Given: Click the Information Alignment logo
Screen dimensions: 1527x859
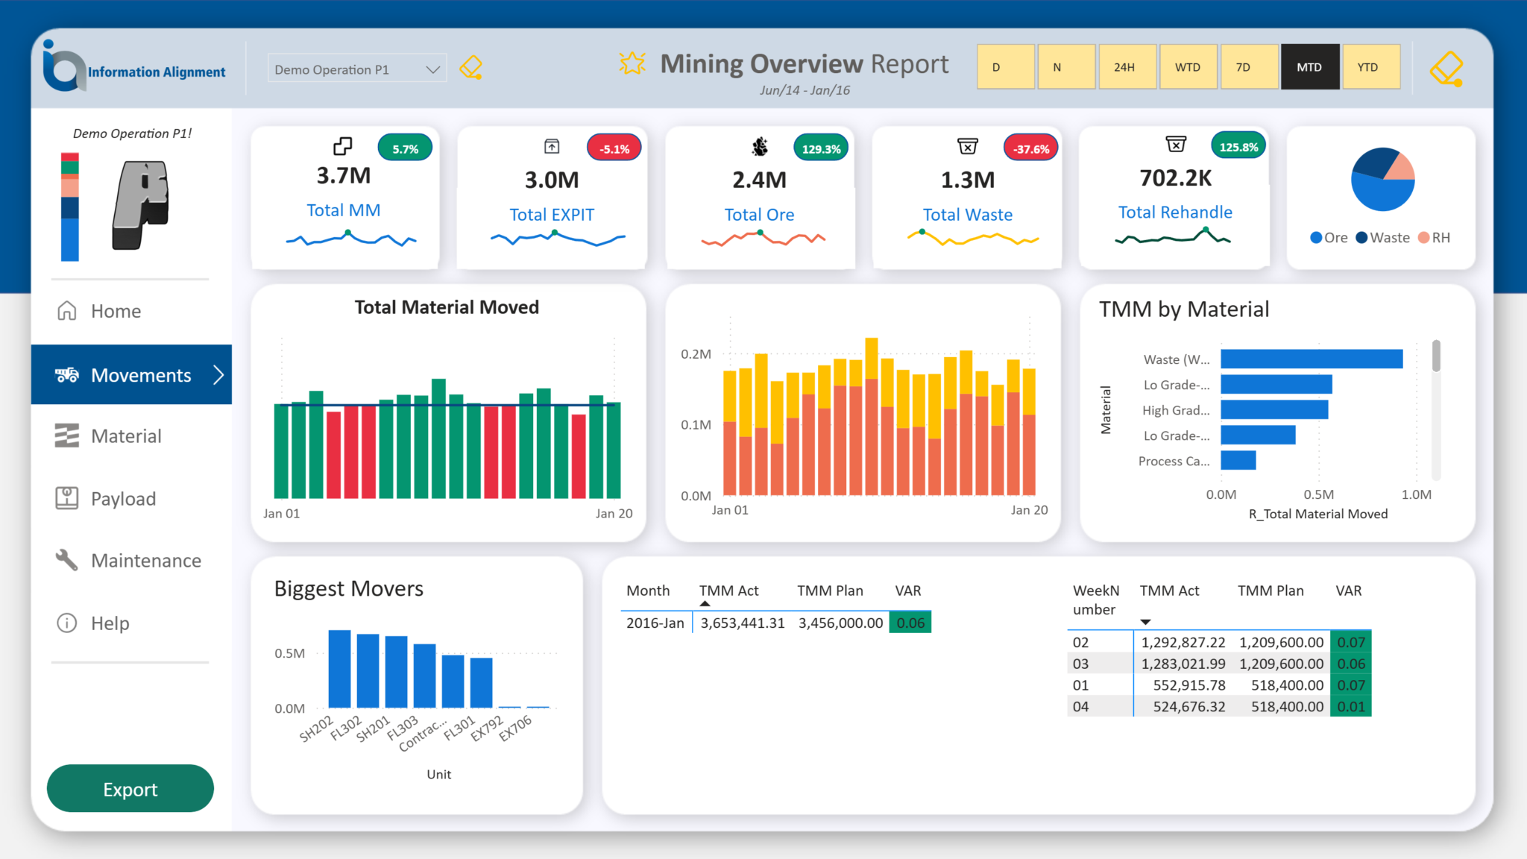Looking at the screenshot, I should click(x=135, y=67).
